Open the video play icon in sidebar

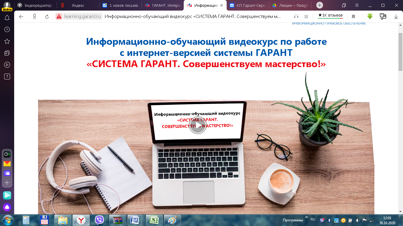click(x=7, y=65)
